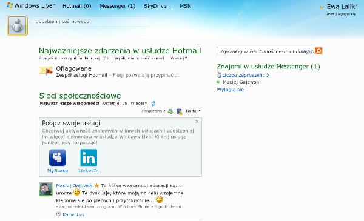Click the e-mail search input field

[x=266, y=51]
